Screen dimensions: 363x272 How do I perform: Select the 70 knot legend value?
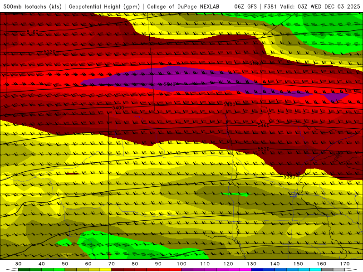click(x=112, y=264)
